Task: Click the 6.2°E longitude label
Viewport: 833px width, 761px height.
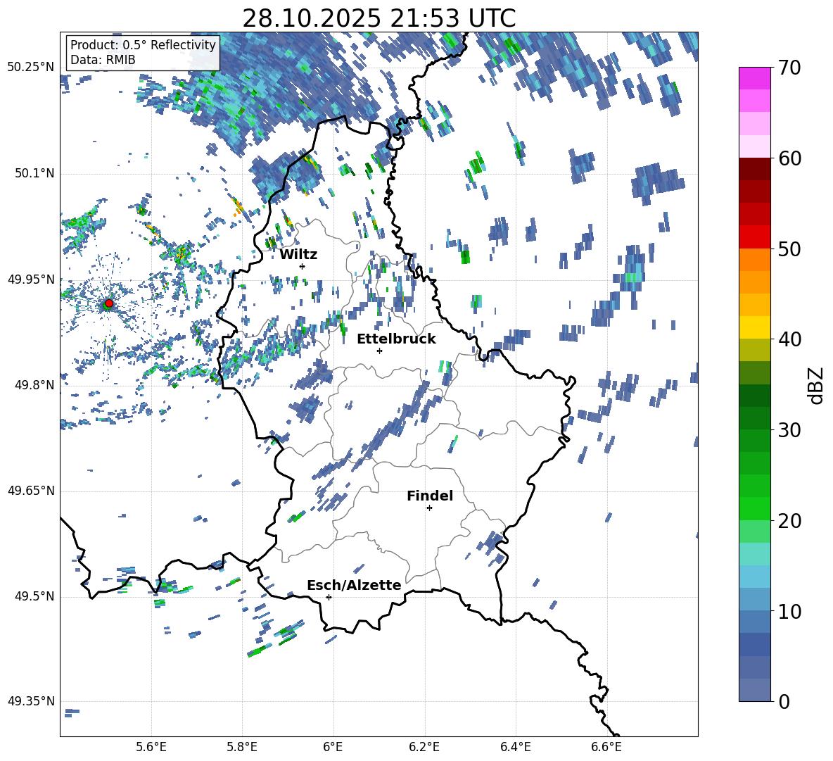Action: coord(424,748)
